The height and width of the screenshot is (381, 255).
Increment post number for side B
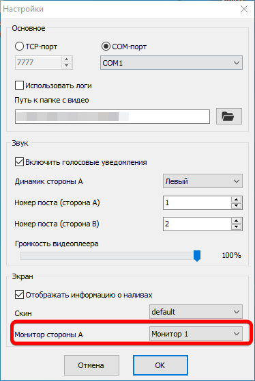point(237,221)
